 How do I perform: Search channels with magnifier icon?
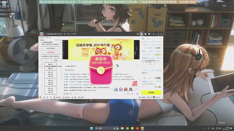point(49,38)
